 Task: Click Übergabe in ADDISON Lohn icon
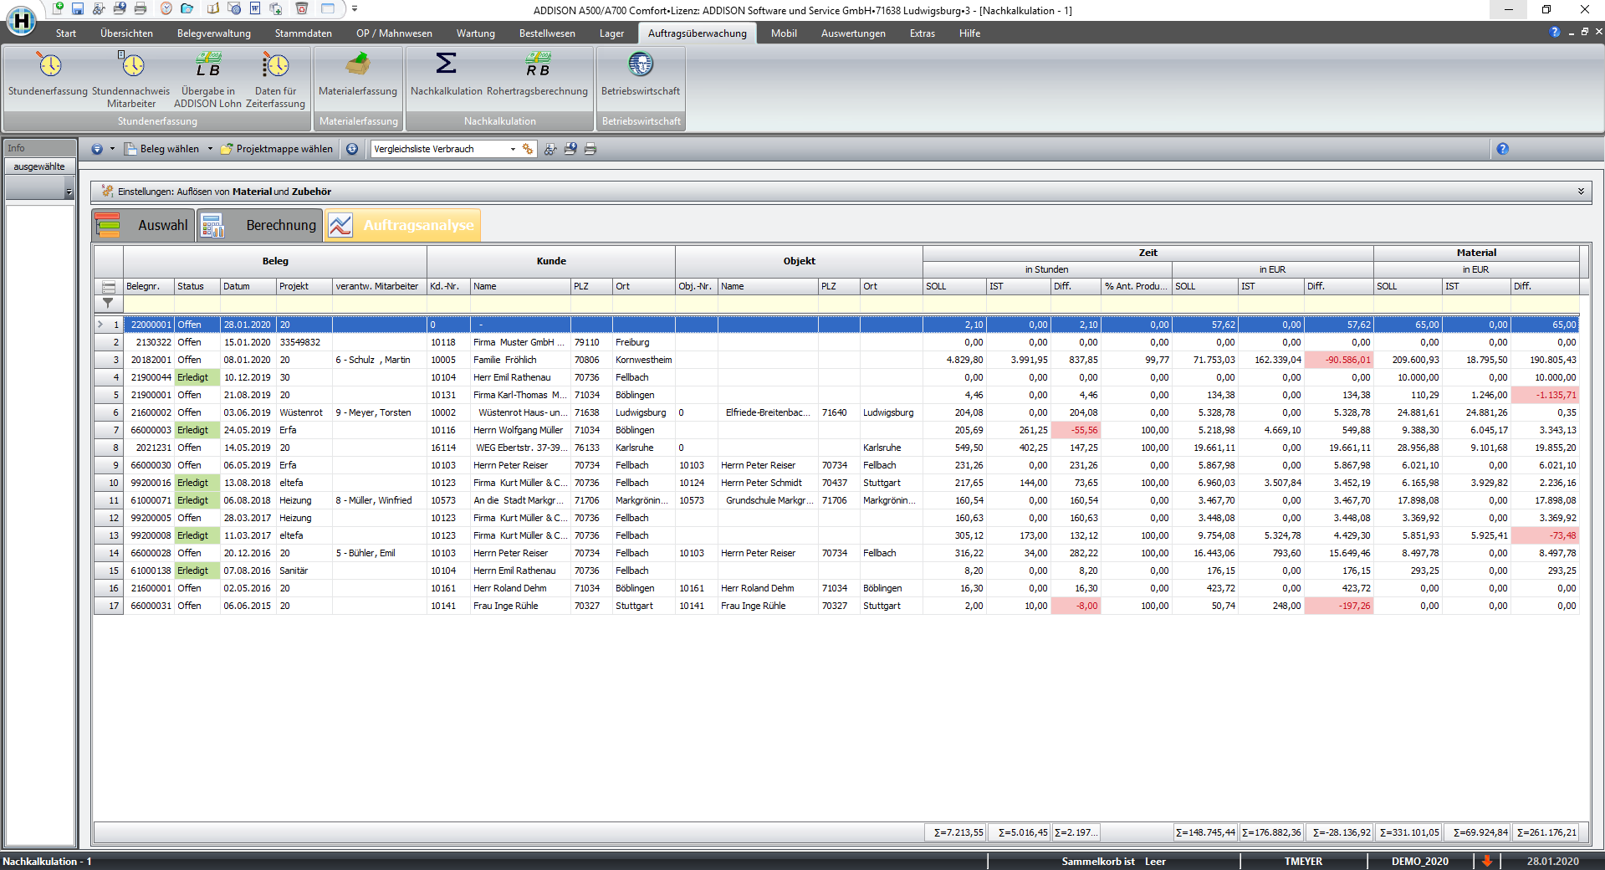pyautogui.click(x=207, y=74)
